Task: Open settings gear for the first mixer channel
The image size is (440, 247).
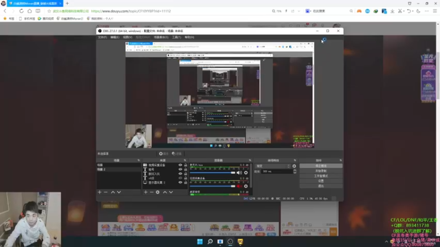Action: 246,173
